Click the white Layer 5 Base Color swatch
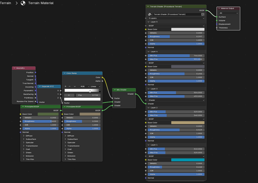This screenshot has width=258, height=183. (188, 29)
